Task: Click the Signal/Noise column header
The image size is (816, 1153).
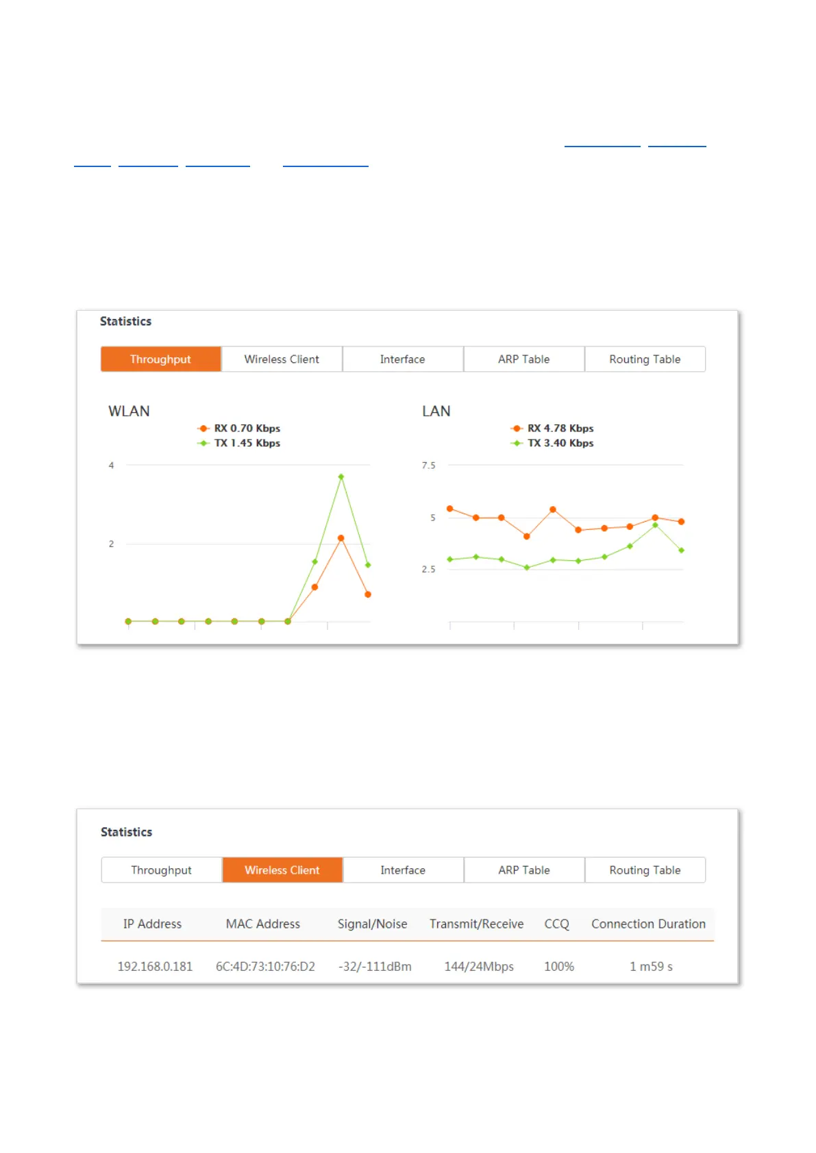Action: (373, 924)
